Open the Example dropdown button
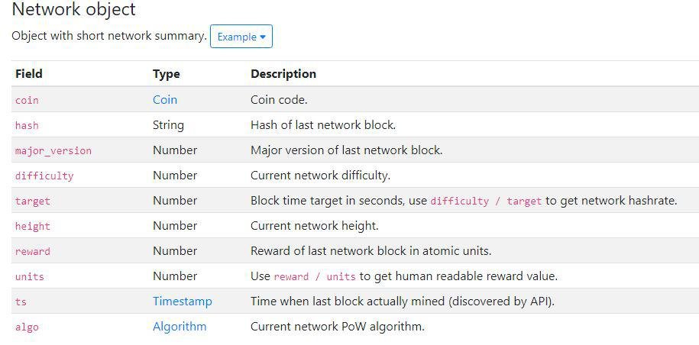This screenshot has height=345, width=699. coord(241,37)
